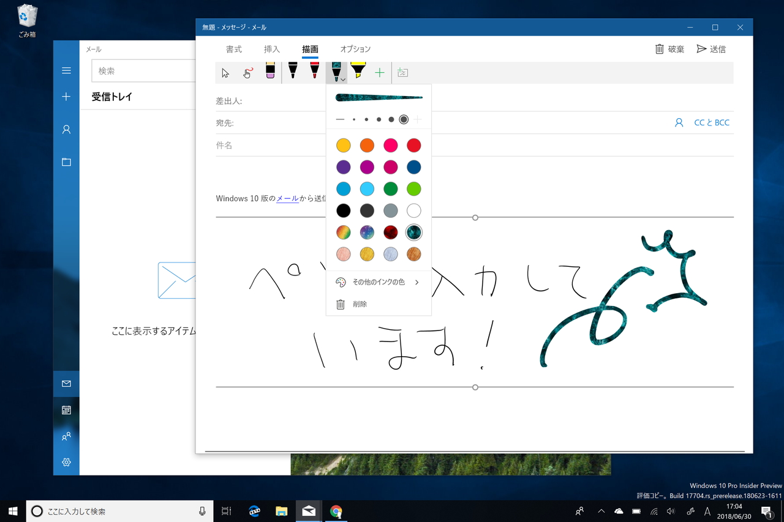784x522 pixels.
Task: Add a new pen with the plus icon
Action: coord(380,72)
